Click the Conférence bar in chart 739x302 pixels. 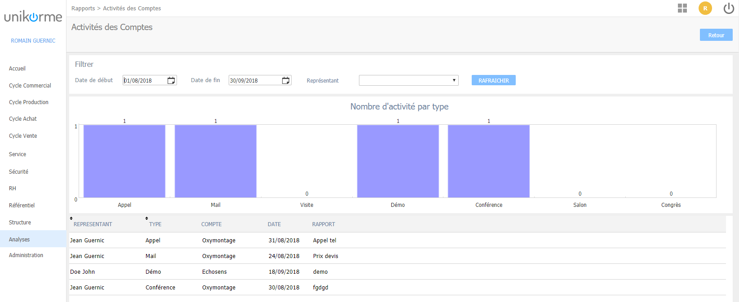point(489,161)
